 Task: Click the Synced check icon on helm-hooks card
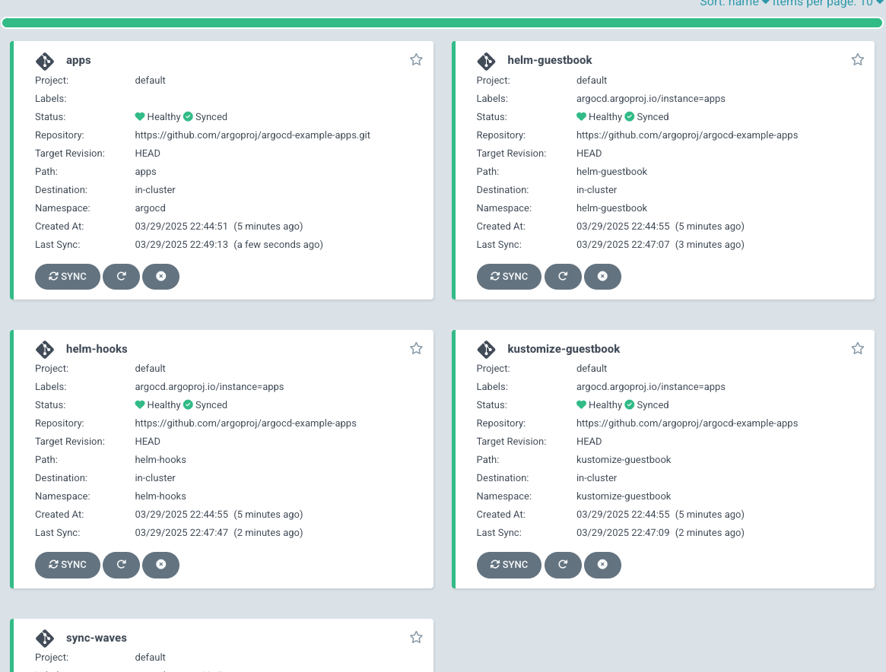click(188, 404)
